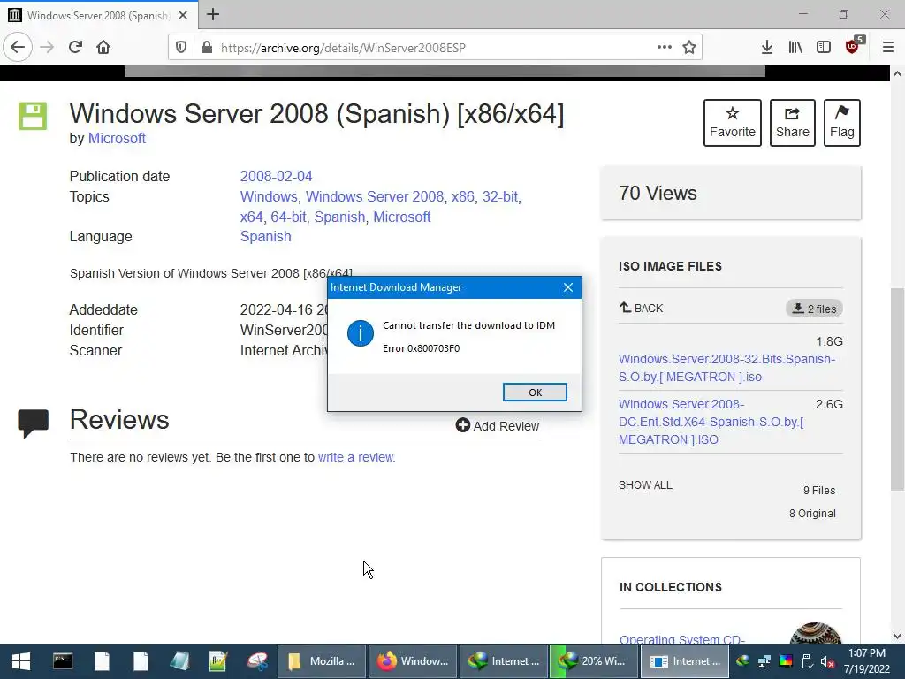This screenshot has width=905, height=679.
Task: Open the Windows Server 2008 topic link
Action: tap(375, 197)
